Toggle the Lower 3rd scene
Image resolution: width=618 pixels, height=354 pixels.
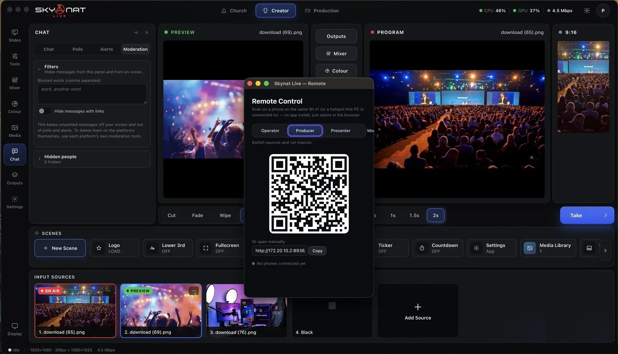pyautogui.click(x=168, y=248)
